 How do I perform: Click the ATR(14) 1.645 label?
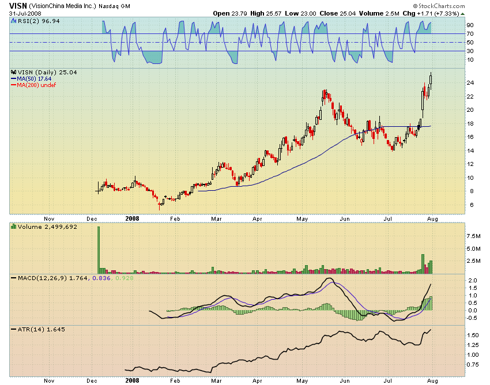click(42, 329)
